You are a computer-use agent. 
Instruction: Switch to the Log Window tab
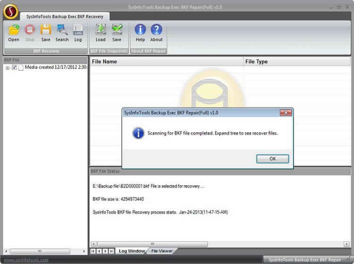[x=132, y=251]
